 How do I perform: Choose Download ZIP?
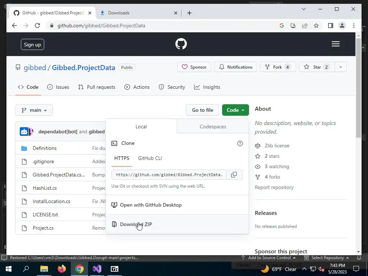point(177,224)
